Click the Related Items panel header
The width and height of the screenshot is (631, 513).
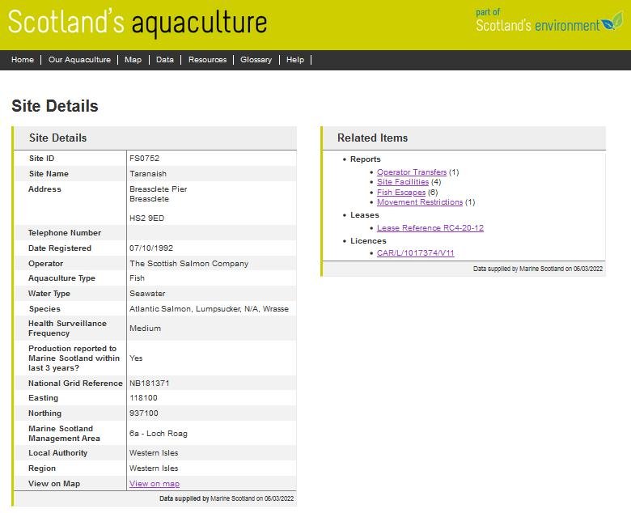coord(373,138)
